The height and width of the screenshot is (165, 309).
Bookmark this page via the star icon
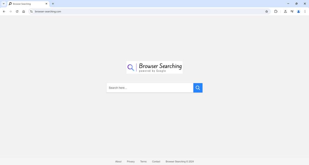pos(266,11)
